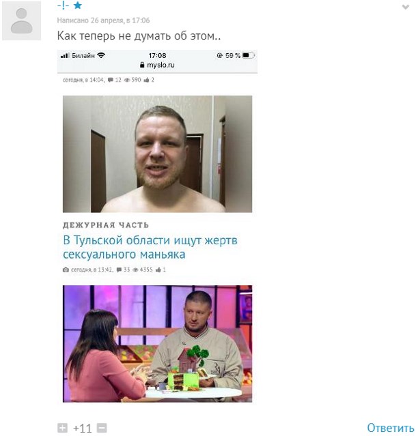Click the +11 rating score

pyautogui.click(x=82, y=428)
